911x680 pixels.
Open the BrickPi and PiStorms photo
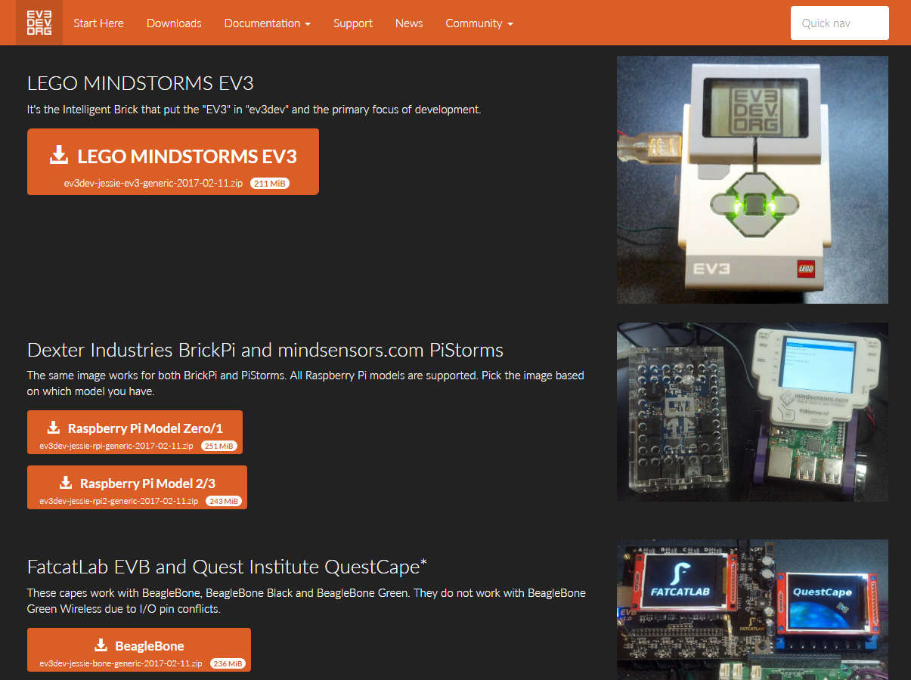[x=752, y=412]
